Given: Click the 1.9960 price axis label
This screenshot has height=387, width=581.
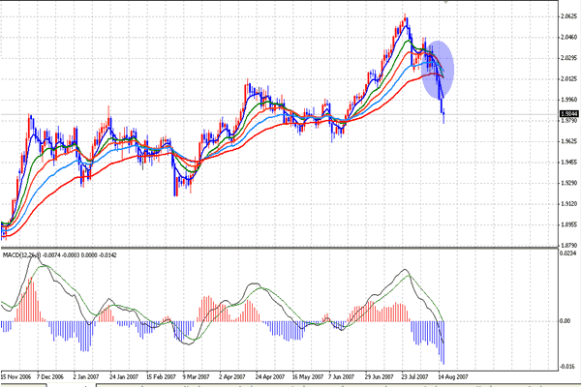Looking at the screenshot, I should (568, 100).
